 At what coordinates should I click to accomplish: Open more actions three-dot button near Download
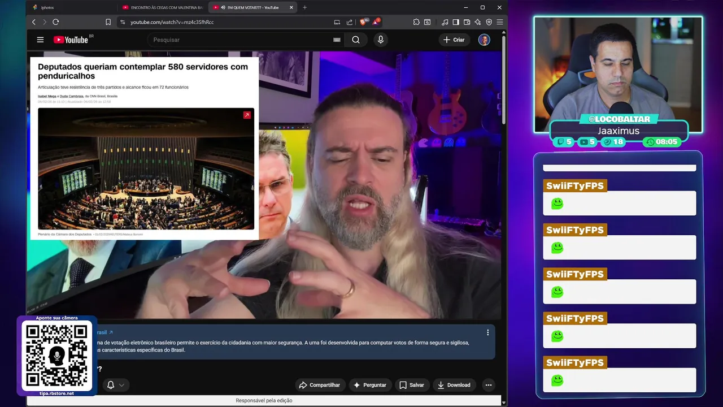pos(489,385)
